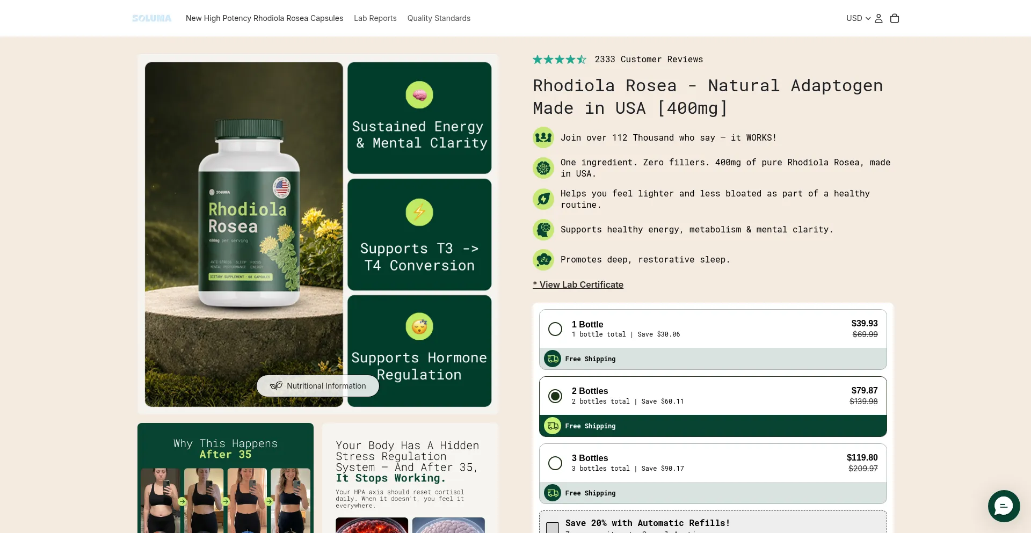Select the 1 Bottle radio option
Image resolution: width=1031 pixels, height=533 pixels.
(555, 329)
